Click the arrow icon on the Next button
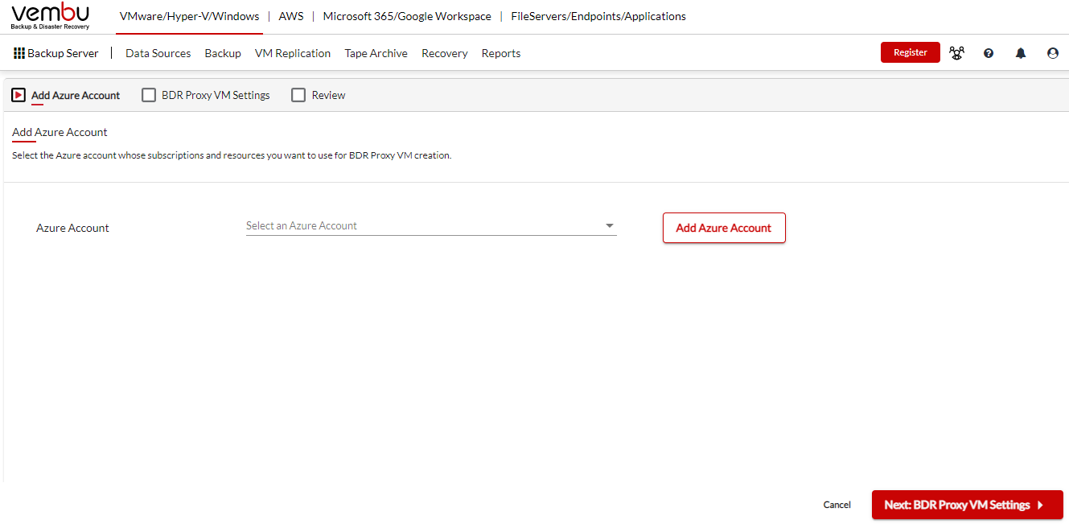The width and height of the screenshot is (1069, 524). [x=1040, y=505]
